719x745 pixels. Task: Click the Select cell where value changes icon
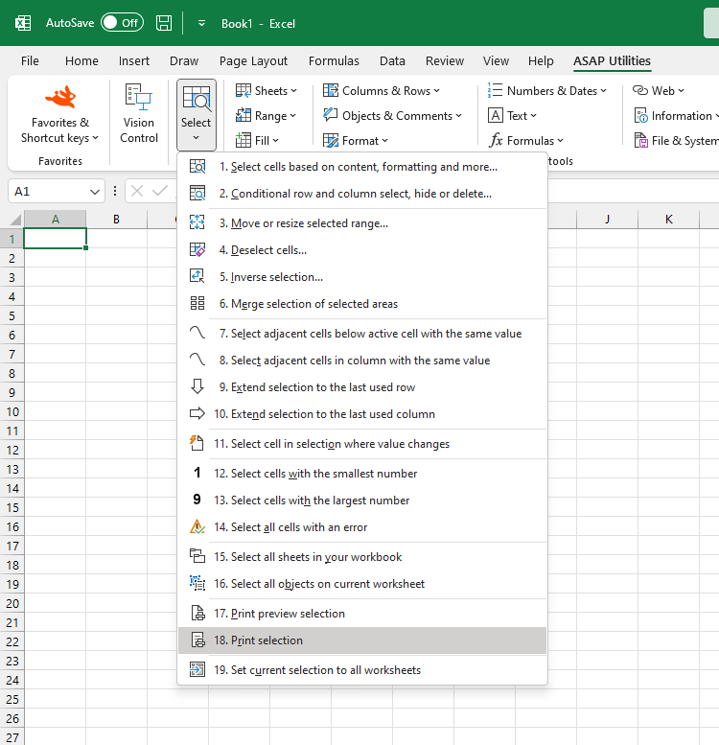click(x=197, y=443)
